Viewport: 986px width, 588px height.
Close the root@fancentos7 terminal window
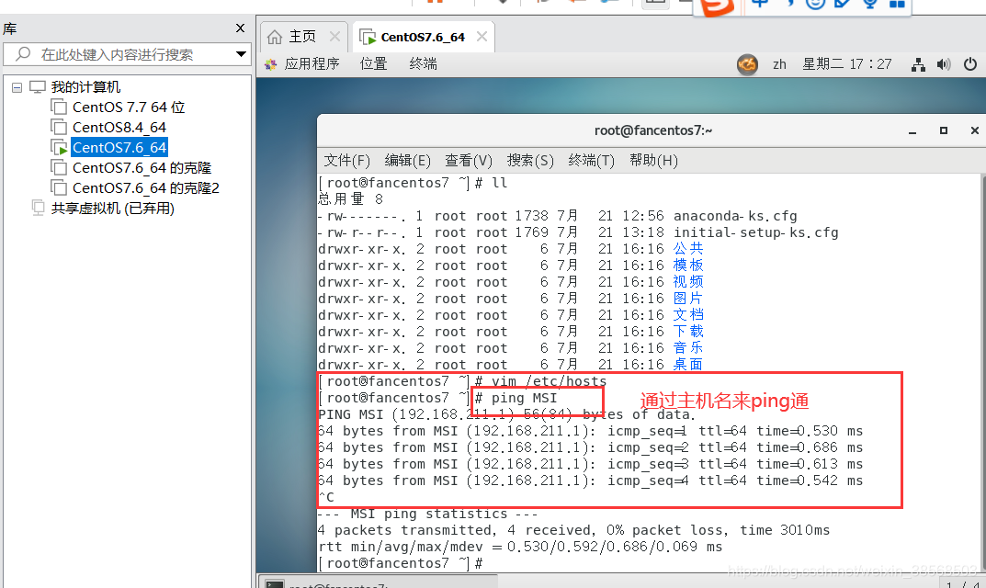975,130
